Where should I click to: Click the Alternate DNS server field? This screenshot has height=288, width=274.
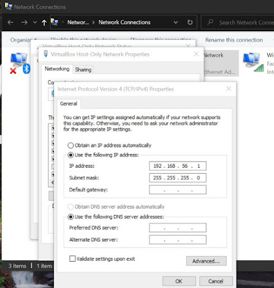(178, 239)
